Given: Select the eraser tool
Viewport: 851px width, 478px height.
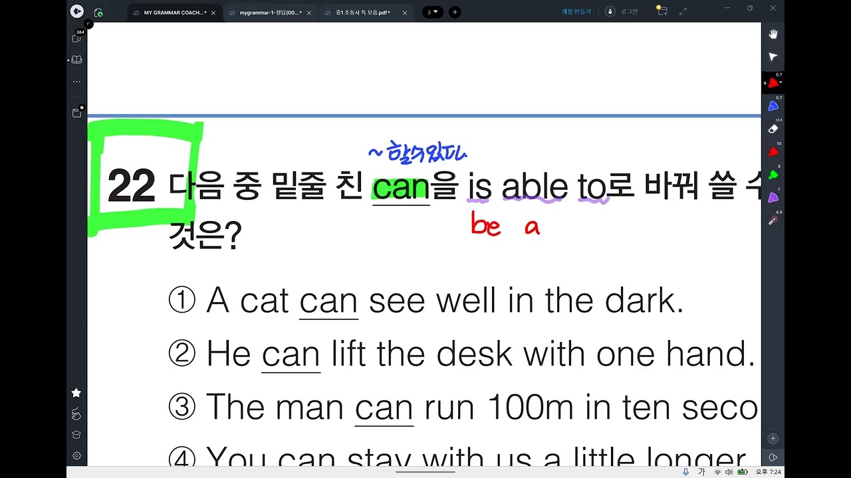Looking at the screenshot, I should pos(773,129).
